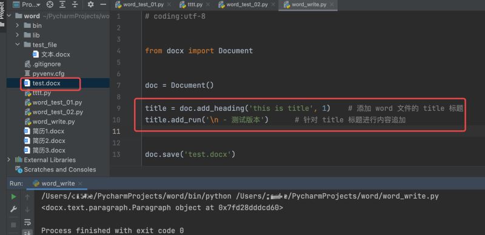Close the word_test_02.py tab
Image resolution: width=485 pixels, height=235 pixels.
coord(273,5)
